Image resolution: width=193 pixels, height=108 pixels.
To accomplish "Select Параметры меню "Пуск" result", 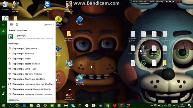I will point(31,69).
